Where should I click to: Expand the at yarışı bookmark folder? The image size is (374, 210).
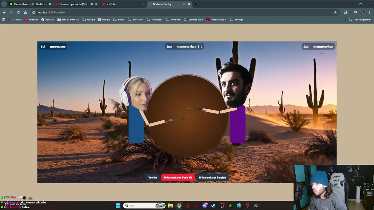pos(236,20)
